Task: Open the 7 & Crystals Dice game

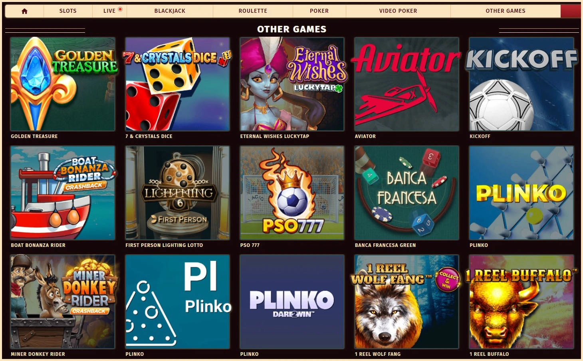Action: click(177, 84)
